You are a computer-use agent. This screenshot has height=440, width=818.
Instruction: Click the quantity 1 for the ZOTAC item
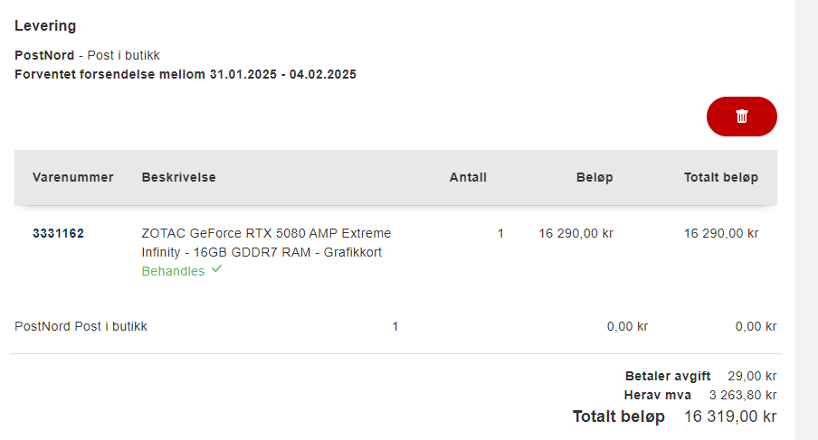tap(500, 233)
